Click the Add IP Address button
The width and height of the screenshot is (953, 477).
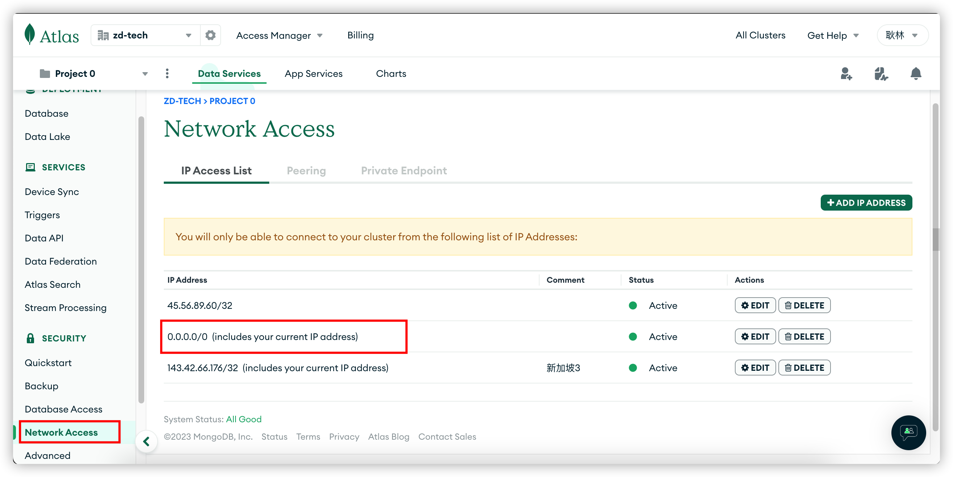(866, 203)
